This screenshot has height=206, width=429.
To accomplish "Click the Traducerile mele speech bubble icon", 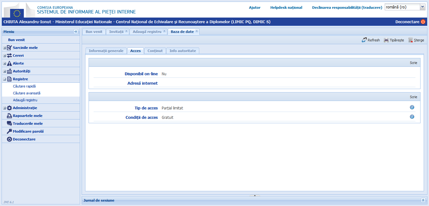I will (x=9, y=123).
